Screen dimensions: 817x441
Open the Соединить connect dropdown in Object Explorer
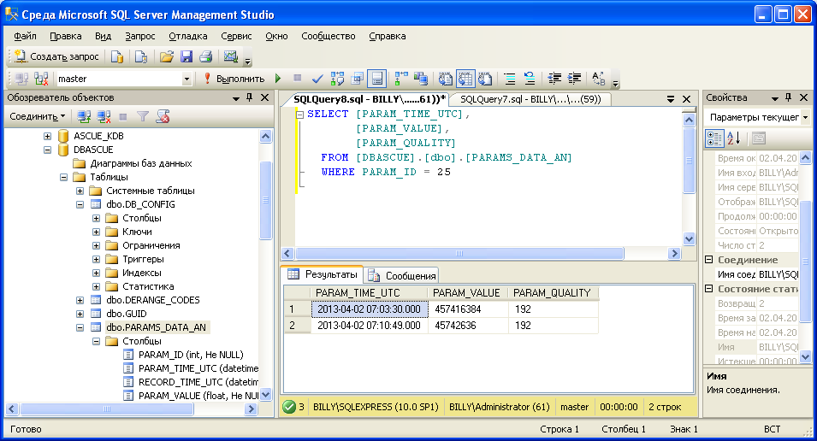tap(37, 116)
